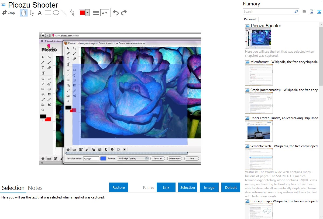323x219 pixels.
Task: Click the line thickness icon
Action: (x=96, y=13)
